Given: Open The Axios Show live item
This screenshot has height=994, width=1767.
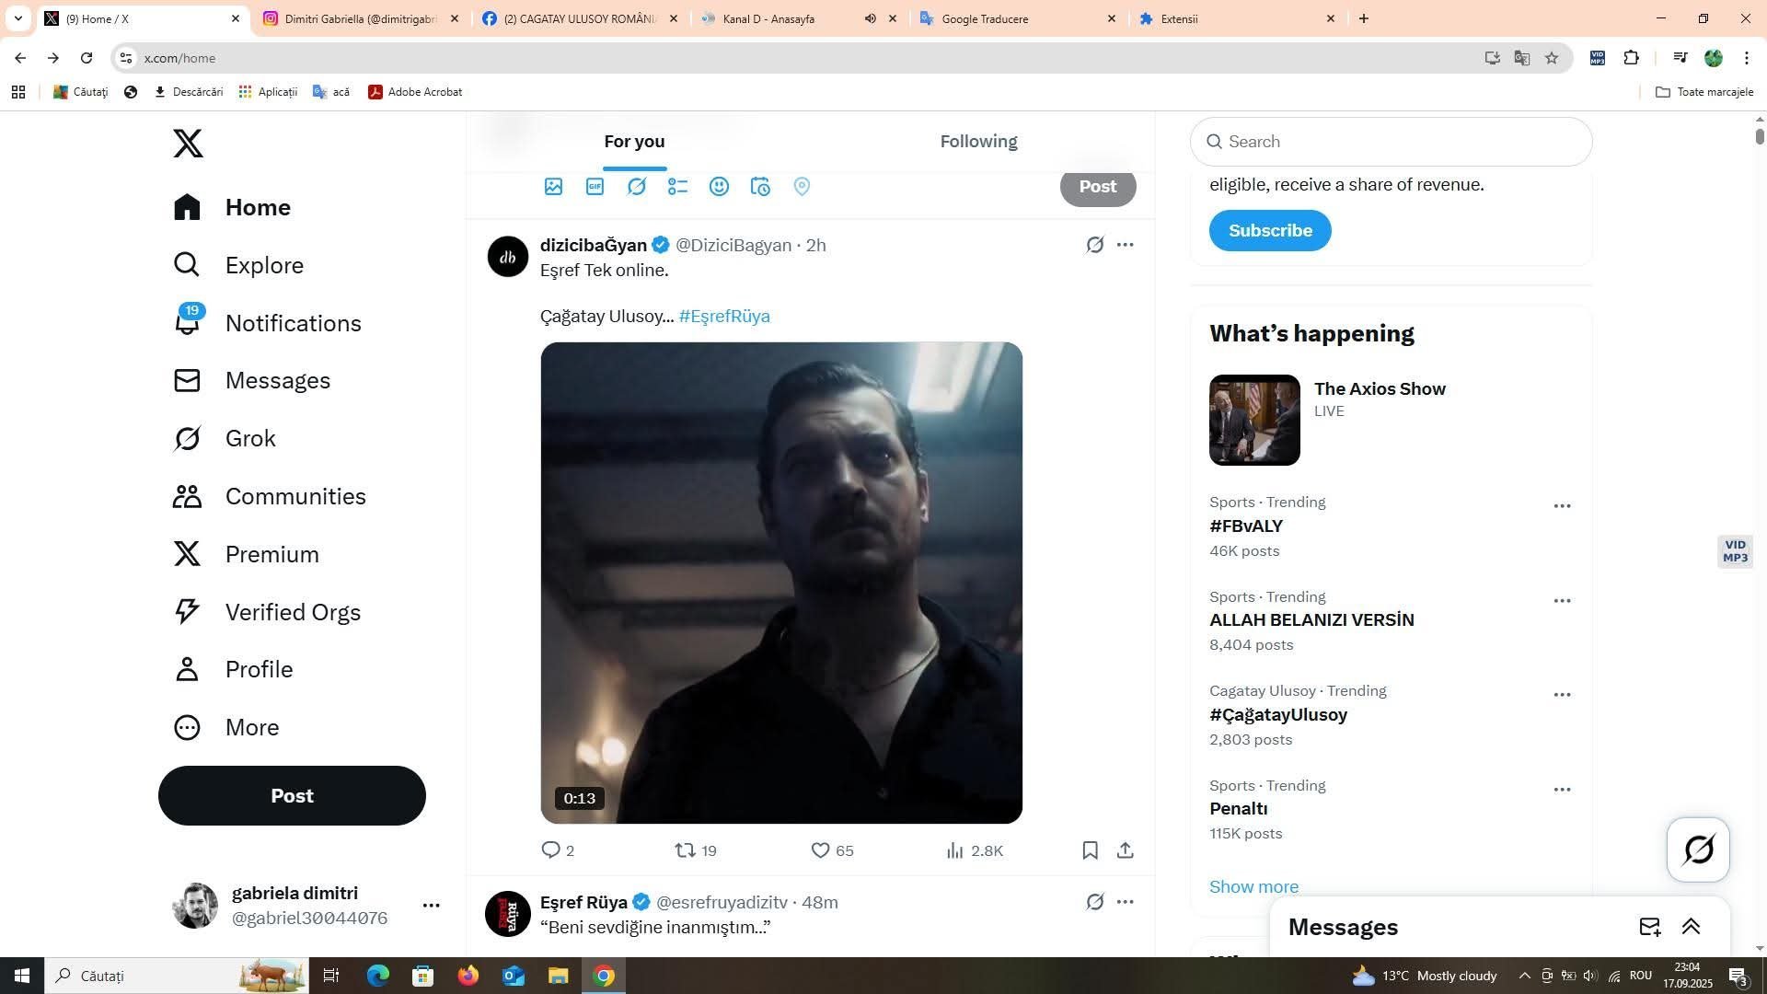Looking at the screenshot, I should click(x=1391, y=420).
